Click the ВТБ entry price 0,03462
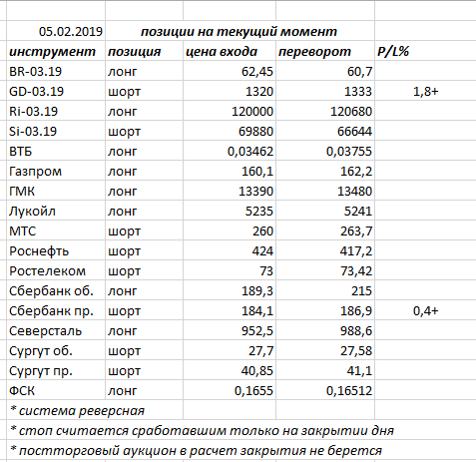This screenshot has width=476, height=462. (x=230, y=151)
